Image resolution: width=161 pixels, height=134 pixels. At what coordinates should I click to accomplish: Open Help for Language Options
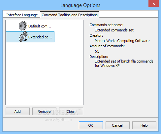144,125
